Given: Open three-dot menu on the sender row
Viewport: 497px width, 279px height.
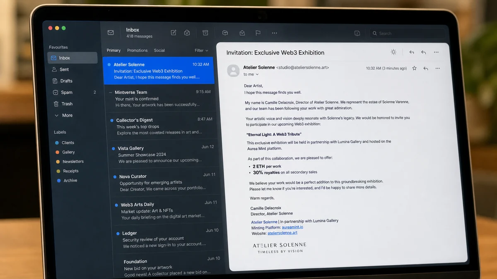Looking at the screenshot, I should pyautogui.click(x=438, y=68).
